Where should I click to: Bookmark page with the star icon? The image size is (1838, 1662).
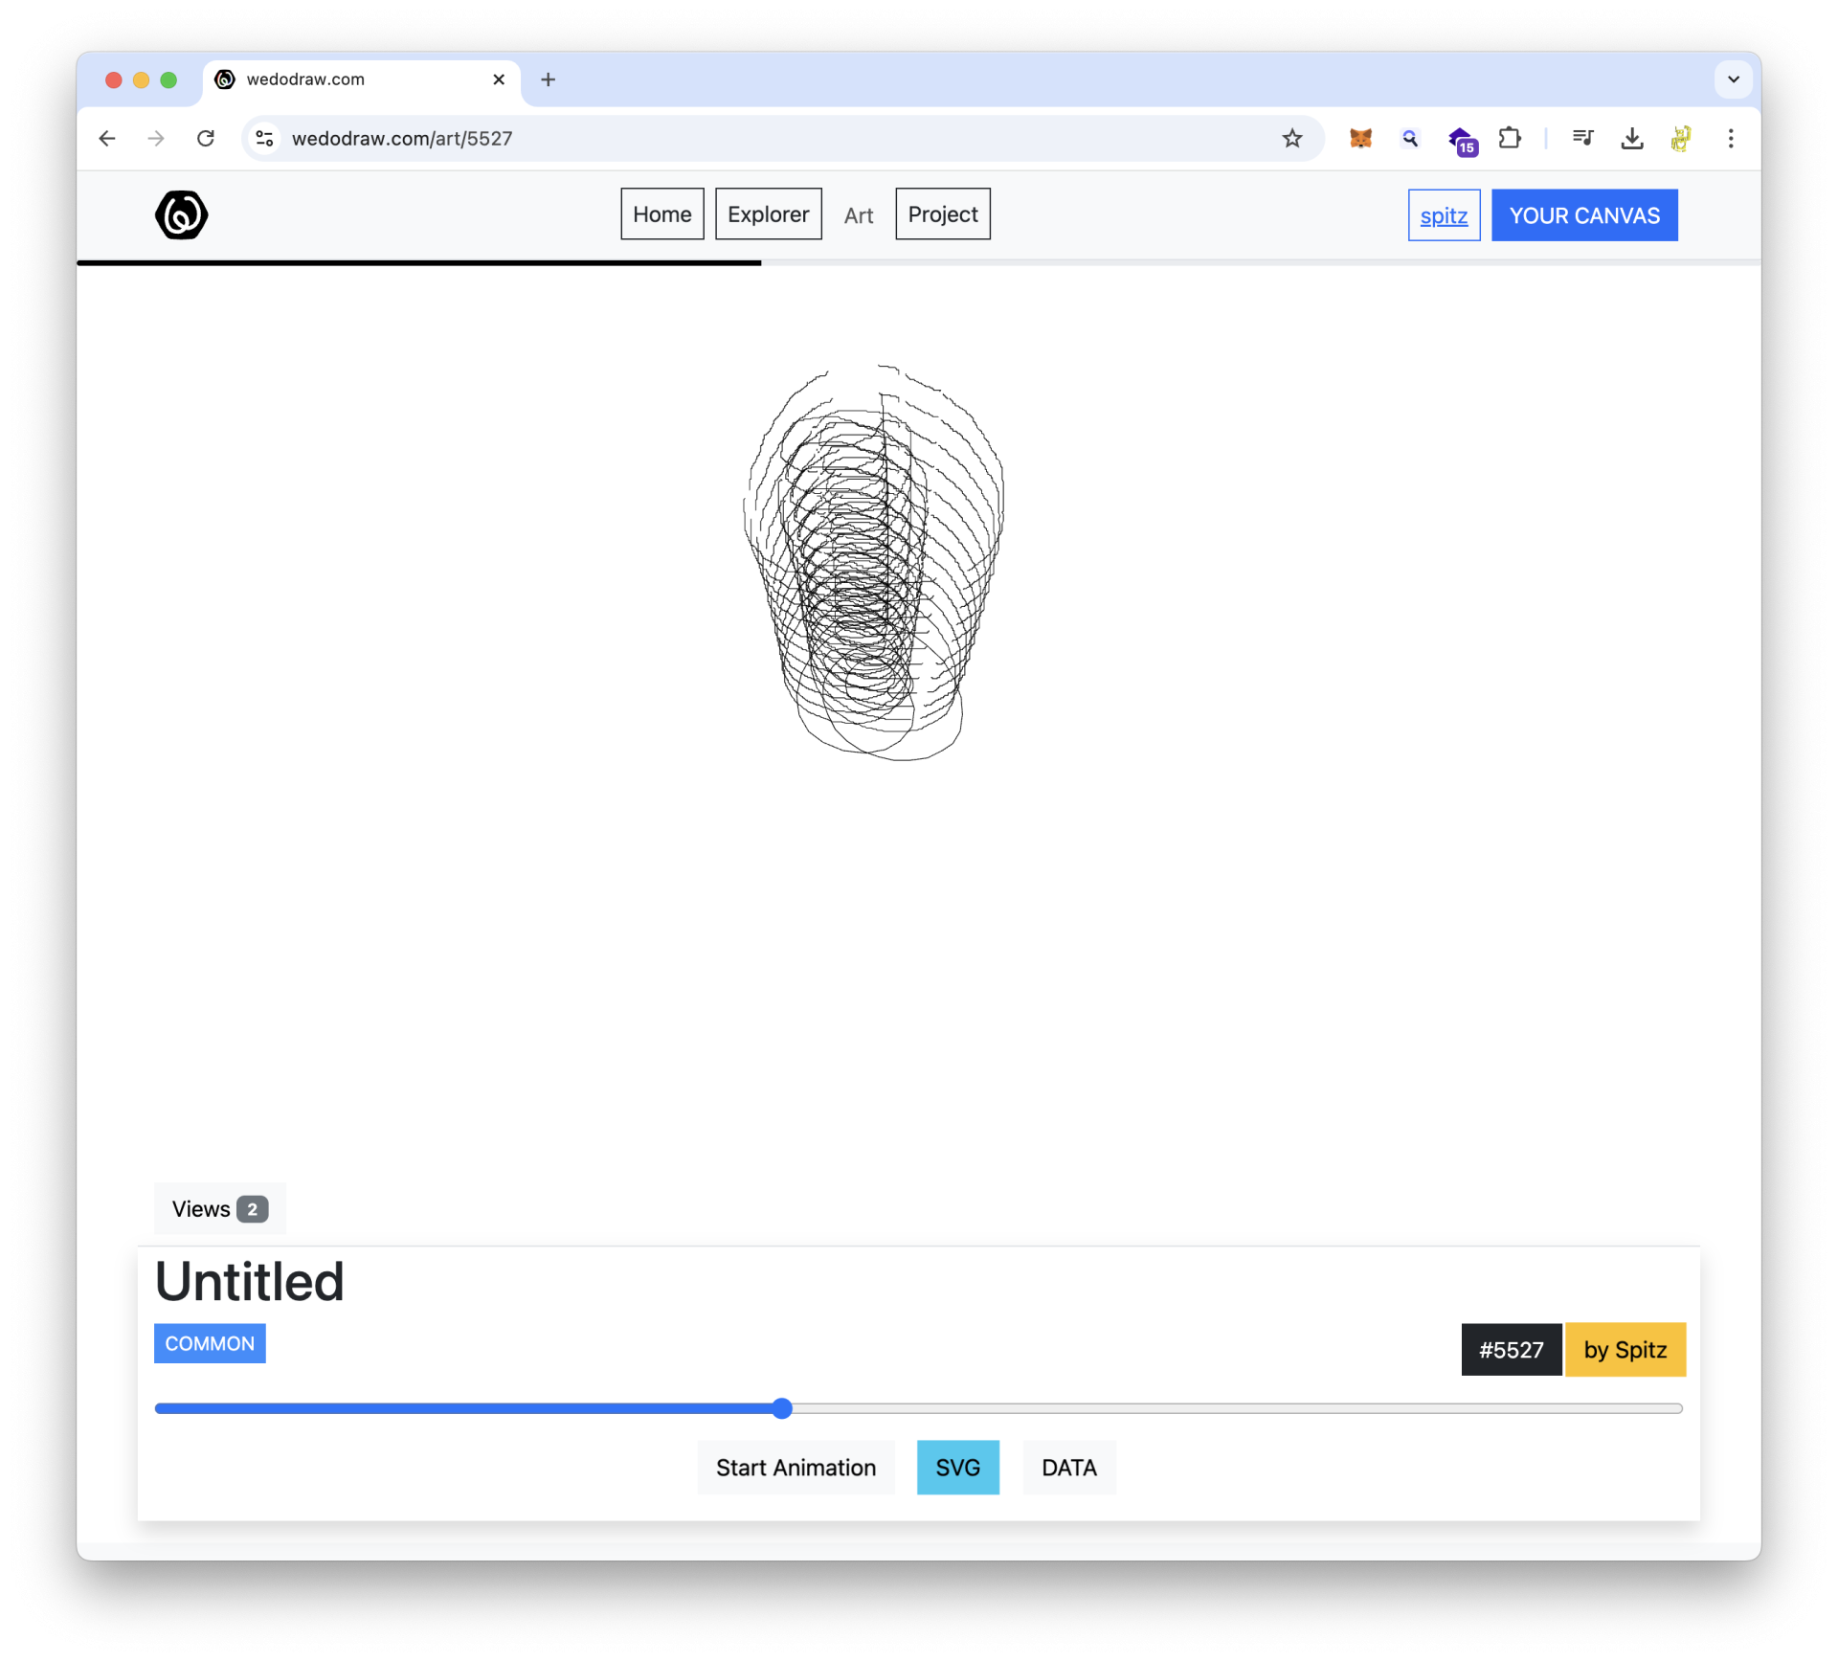click(1292, 139)
